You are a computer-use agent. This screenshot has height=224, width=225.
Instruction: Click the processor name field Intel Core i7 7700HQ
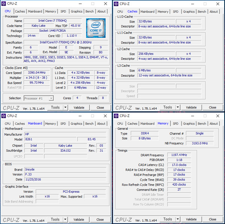point(52,21)
